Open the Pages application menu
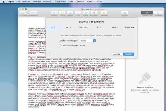This screenshot has height=111, width=166. point(11,2)
